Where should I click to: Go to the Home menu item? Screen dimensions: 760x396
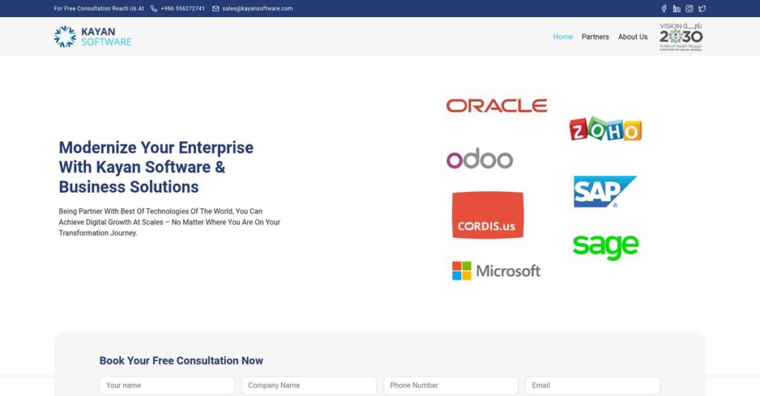click(563, 37)
